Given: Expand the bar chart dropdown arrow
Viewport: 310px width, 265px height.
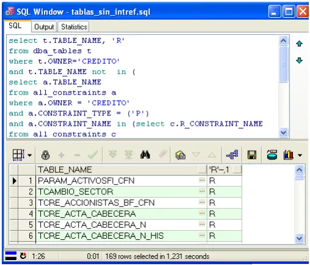Looking at the screenshot, I should (300, 156).
